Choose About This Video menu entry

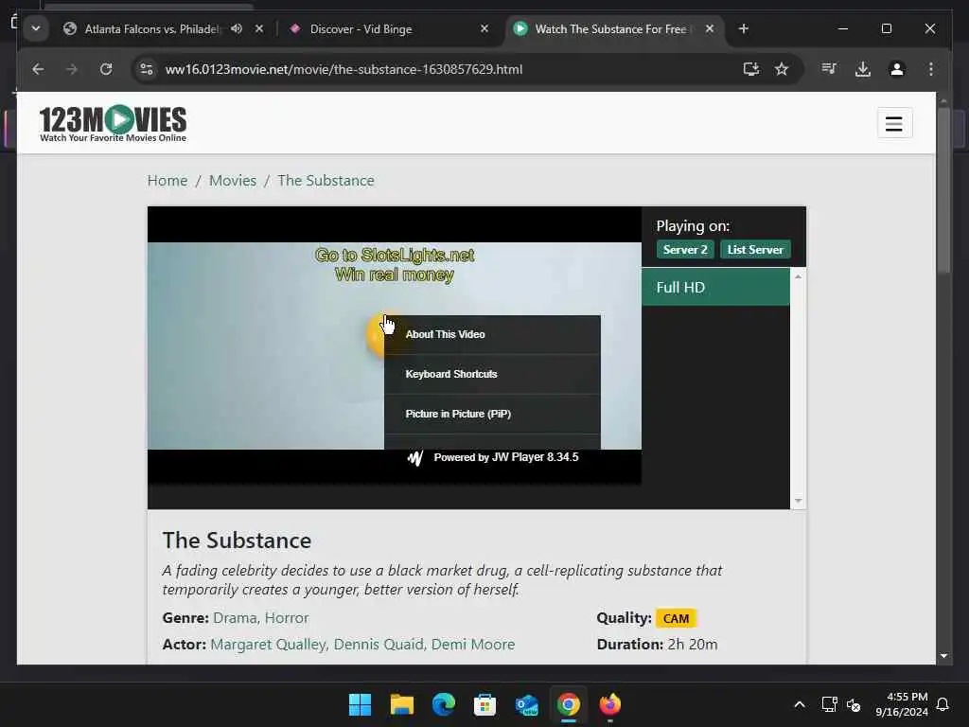click(492, 334)
